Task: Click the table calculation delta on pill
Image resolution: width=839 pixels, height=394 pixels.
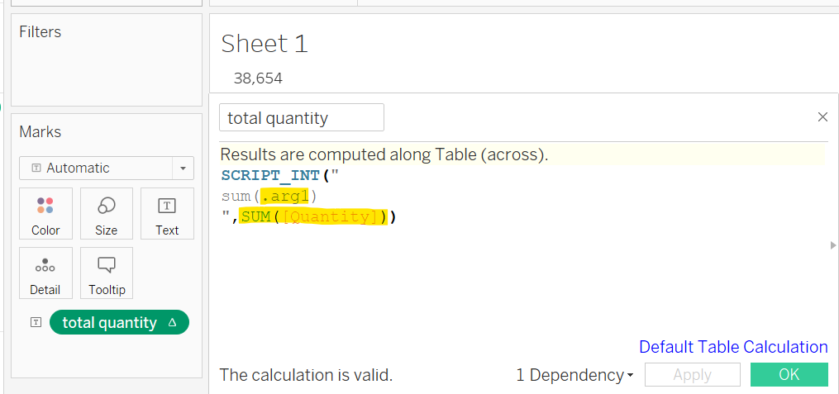Action: (172, 323)
